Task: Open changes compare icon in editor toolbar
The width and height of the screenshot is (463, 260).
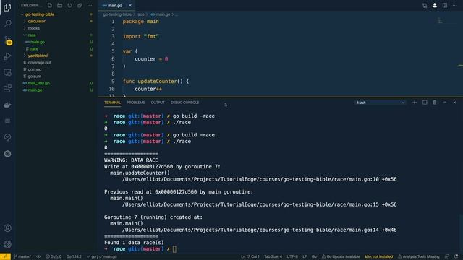Action: (425, 5)
